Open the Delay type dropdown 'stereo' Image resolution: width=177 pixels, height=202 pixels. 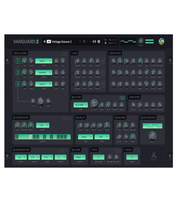tap(85, 137)
